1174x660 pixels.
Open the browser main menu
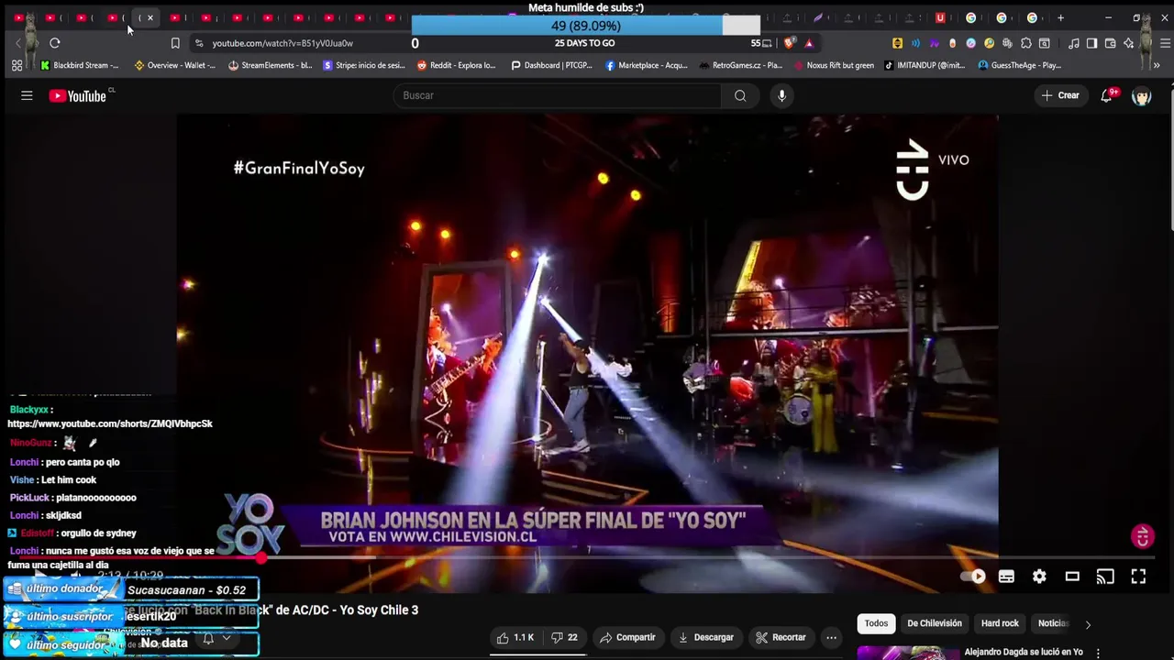tap(1165, 43)
